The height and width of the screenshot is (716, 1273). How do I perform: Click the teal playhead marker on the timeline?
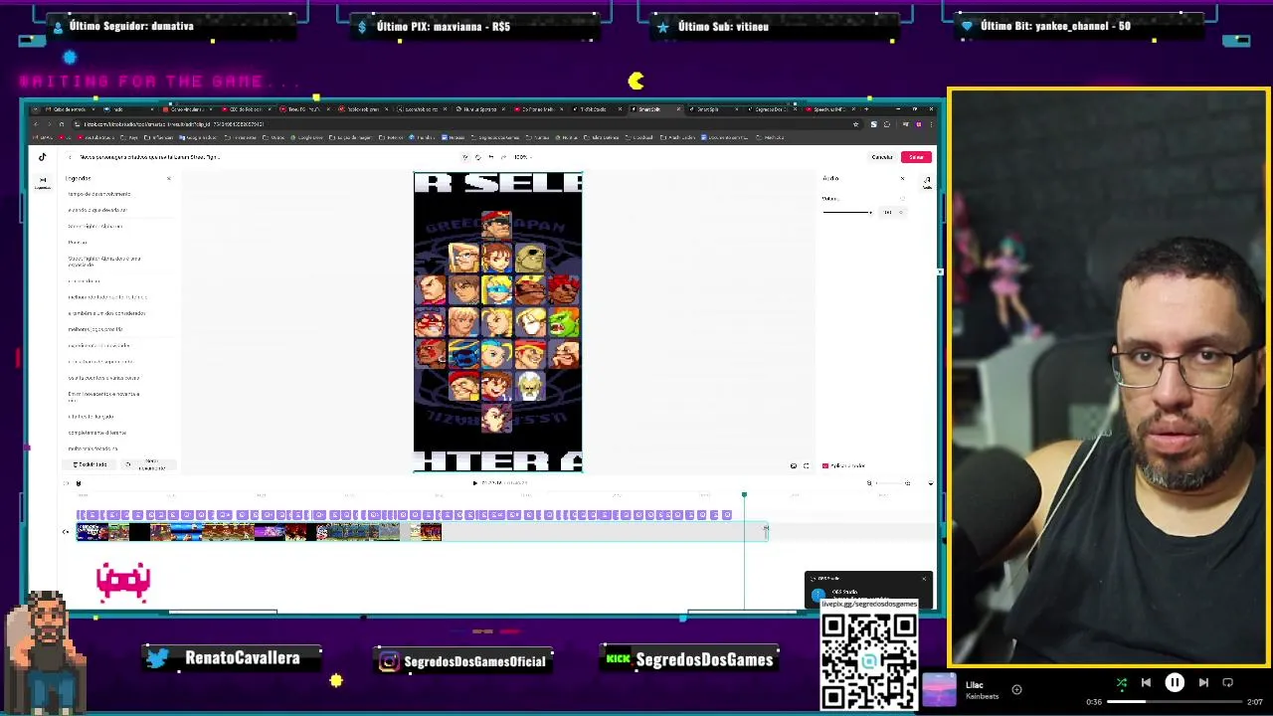click(744, 494)
